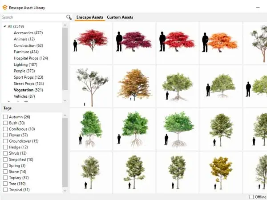Select the large golden-brown autumn tree thumbnail

click(134, 86)
